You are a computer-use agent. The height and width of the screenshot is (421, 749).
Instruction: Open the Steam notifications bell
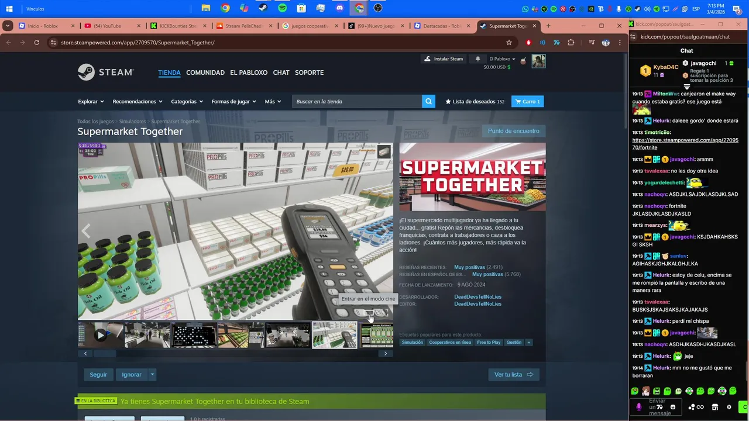pyautogui.click(x=477, y=59)
